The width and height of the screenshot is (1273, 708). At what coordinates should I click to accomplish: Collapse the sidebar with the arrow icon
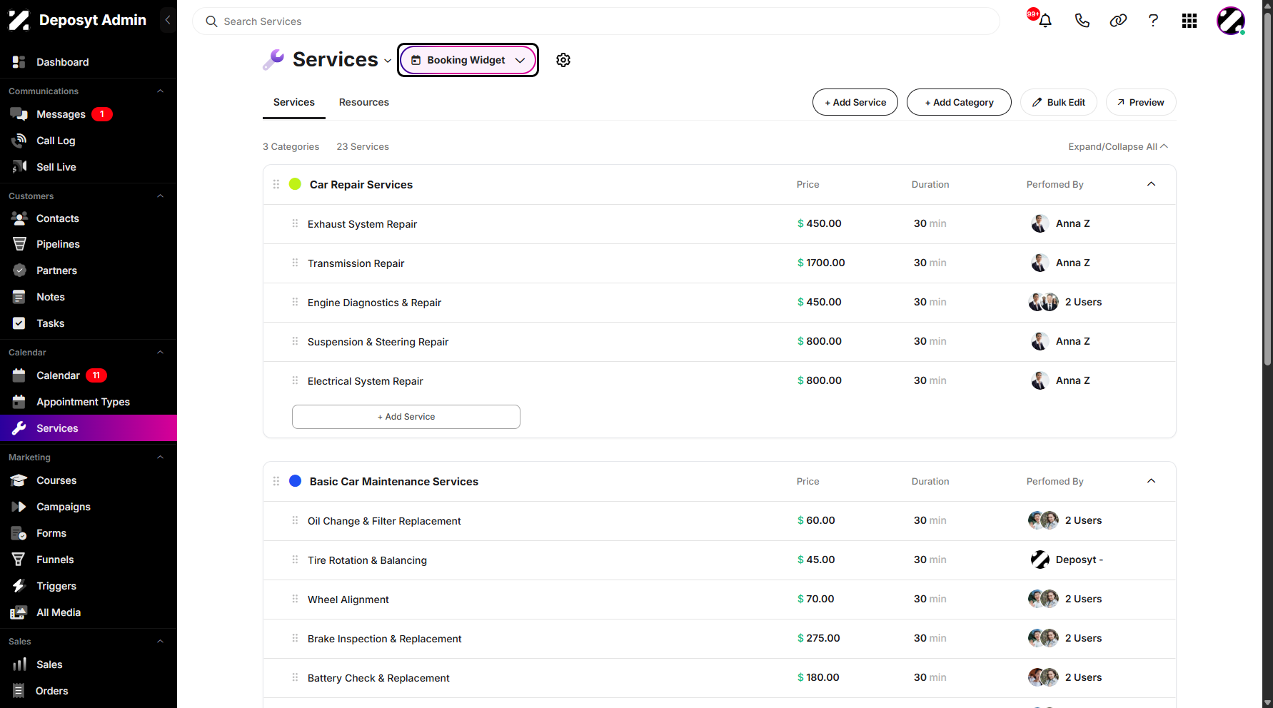(168, 20)
